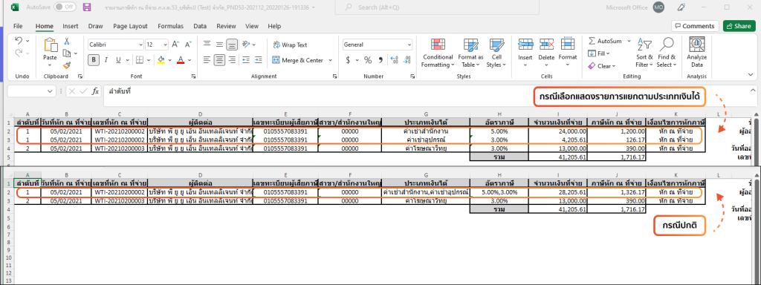
Task: Open Conditional Formatting menu
Action: [x=437, y=53]
